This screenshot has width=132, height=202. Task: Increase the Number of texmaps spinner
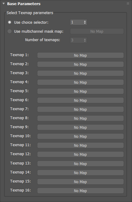pyautogui.click(x=85, y=39)
